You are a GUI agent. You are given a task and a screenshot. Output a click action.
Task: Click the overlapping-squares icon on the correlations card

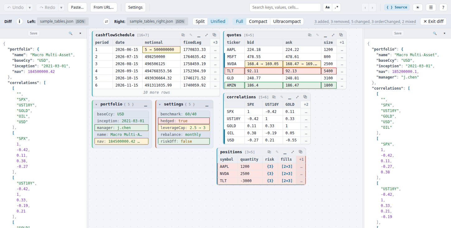(x=305, y=97)
